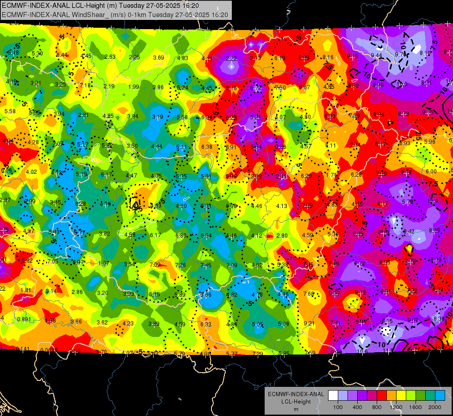Click the wind shear value 9.21

pos(309,324)
